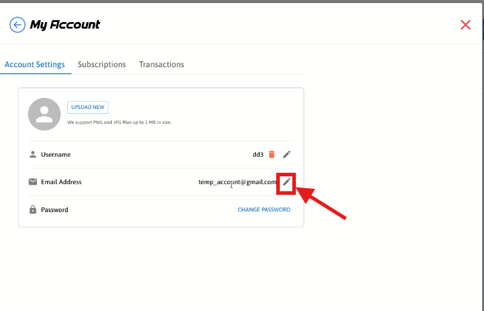484x311 pixels.
Task: Click the Password field label
Action: coord(54,210)
